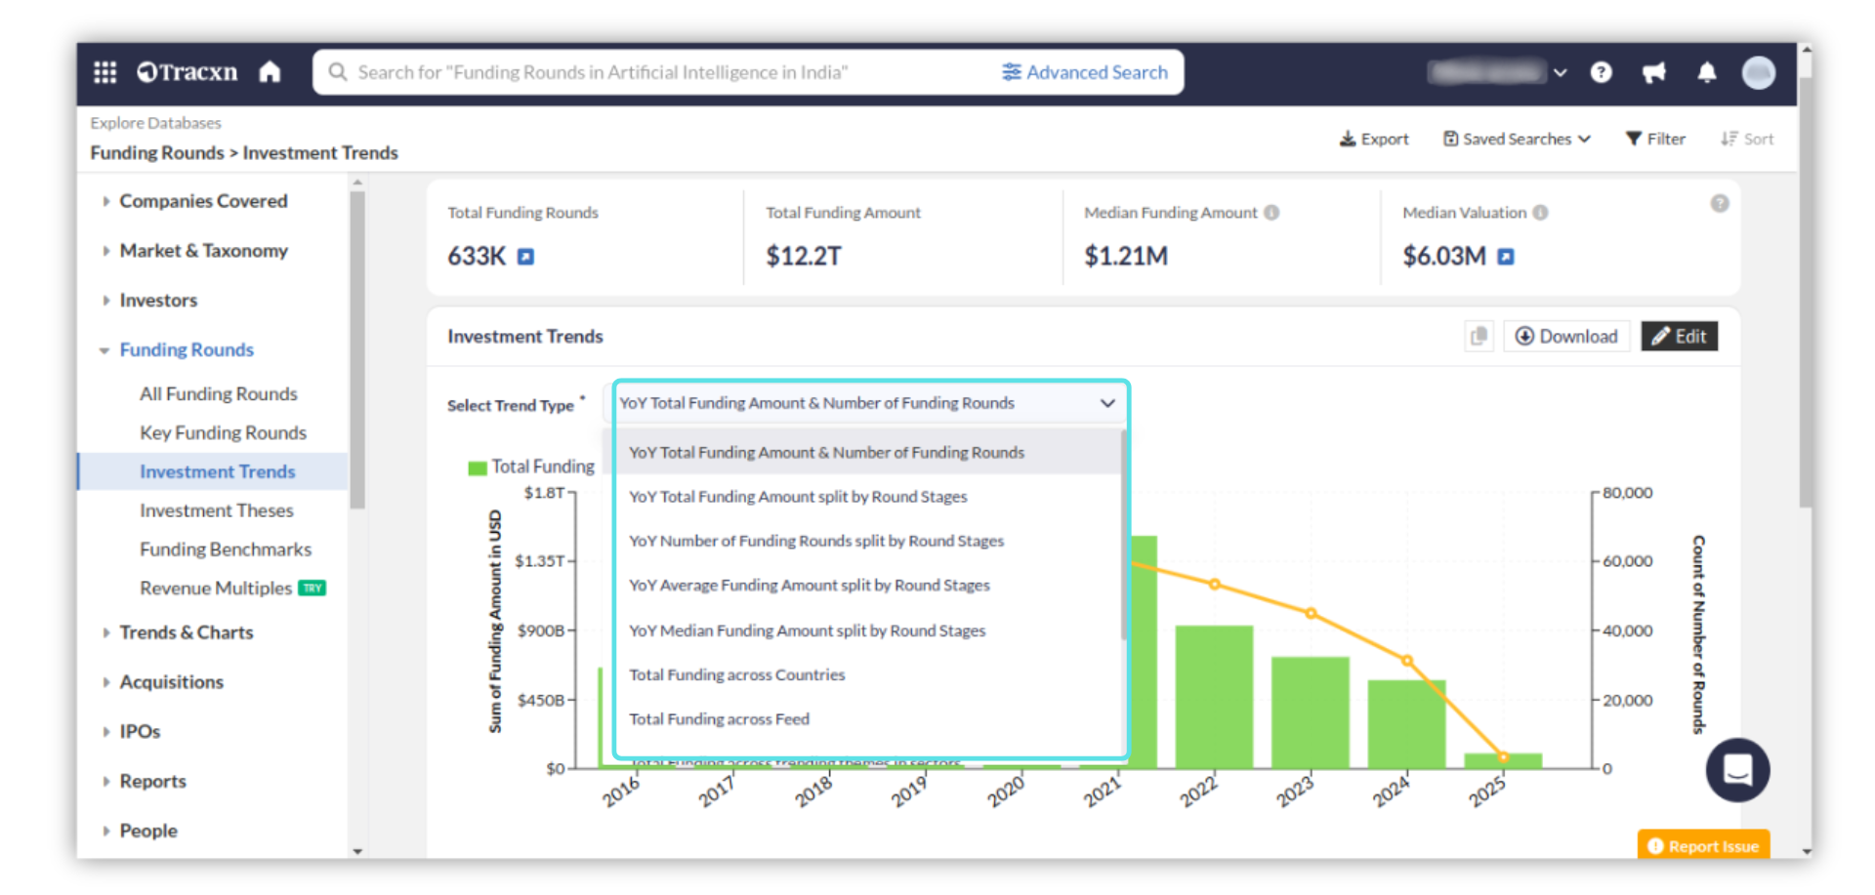
Task: Open the apps grid menu icon
Action: (104, 72)
